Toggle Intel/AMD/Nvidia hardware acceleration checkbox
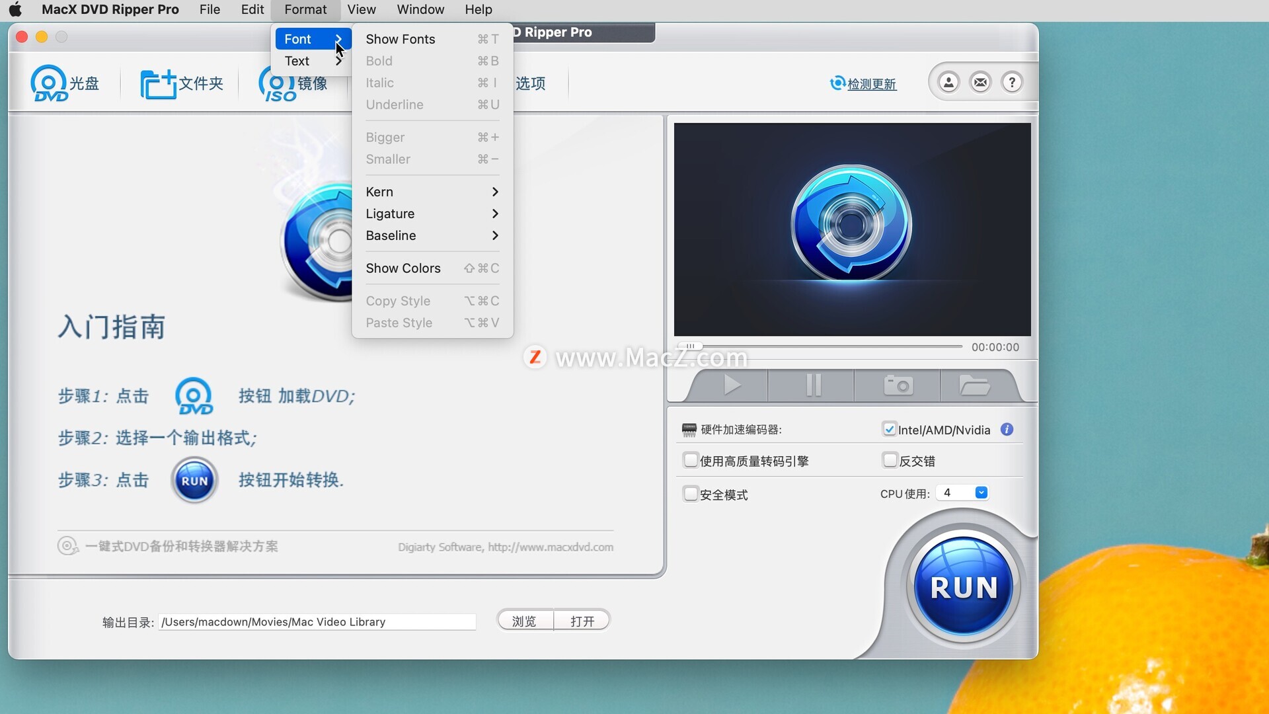Screen dimensions: 1269x714 click(x=890, y=429)
